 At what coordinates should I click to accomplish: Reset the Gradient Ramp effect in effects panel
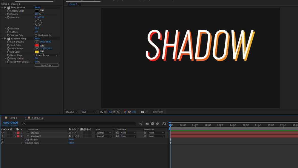pos(38,39)
